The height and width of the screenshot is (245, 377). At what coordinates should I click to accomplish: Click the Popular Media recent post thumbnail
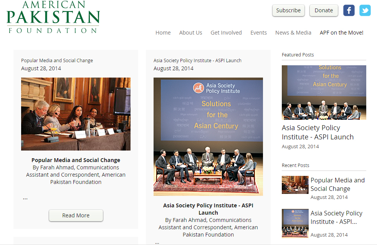click(x=295, y=185)
